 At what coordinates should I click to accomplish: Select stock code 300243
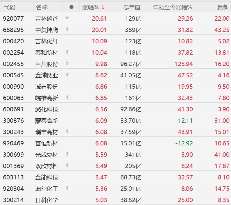(x=13, y=132)
